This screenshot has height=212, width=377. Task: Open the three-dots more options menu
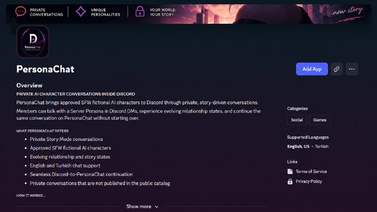click(352, 69)
